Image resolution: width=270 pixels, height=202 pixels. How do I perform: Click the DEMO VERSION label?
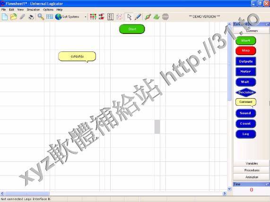tap(204, 17)
